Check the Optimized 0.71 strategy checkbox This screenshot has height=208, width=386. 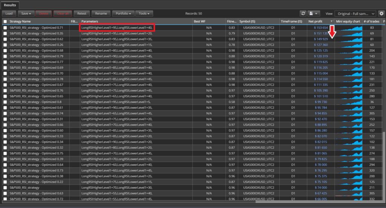pos(5,28)
